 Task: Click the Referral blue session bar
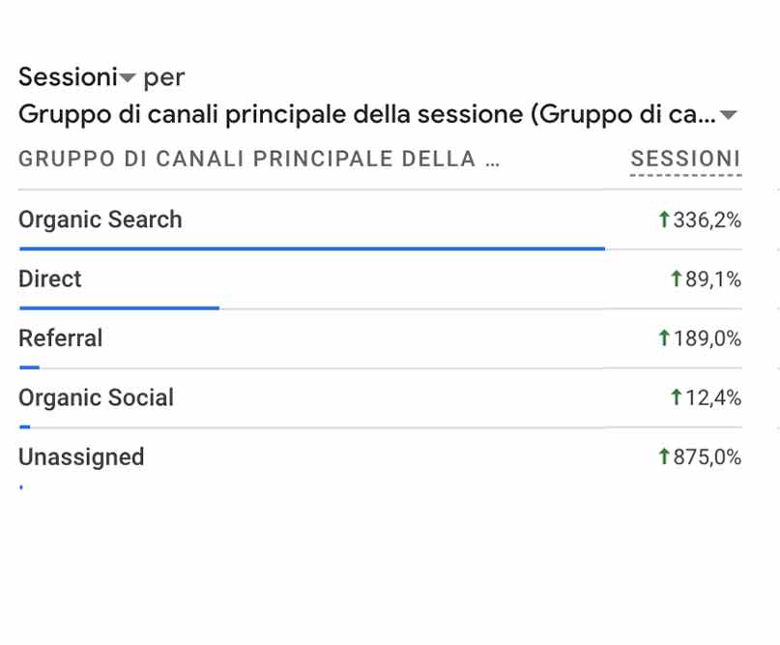click(x=29, y=367)
